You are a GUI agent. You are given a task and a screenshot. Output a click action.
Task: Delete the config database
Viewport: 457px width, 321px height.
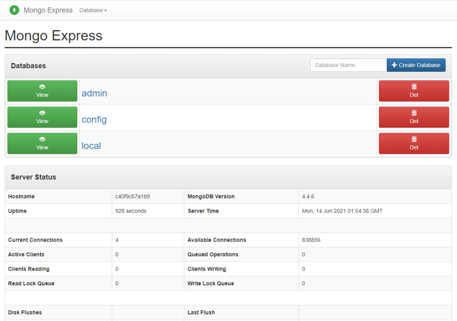point(414,117)
